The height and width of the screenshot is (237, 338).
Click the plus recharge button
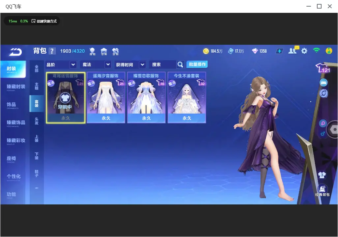tap(279, 51)
